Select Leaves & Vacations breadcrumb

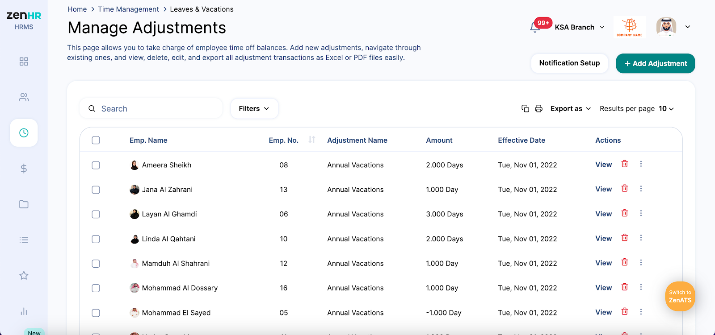[x=202, y=9]
